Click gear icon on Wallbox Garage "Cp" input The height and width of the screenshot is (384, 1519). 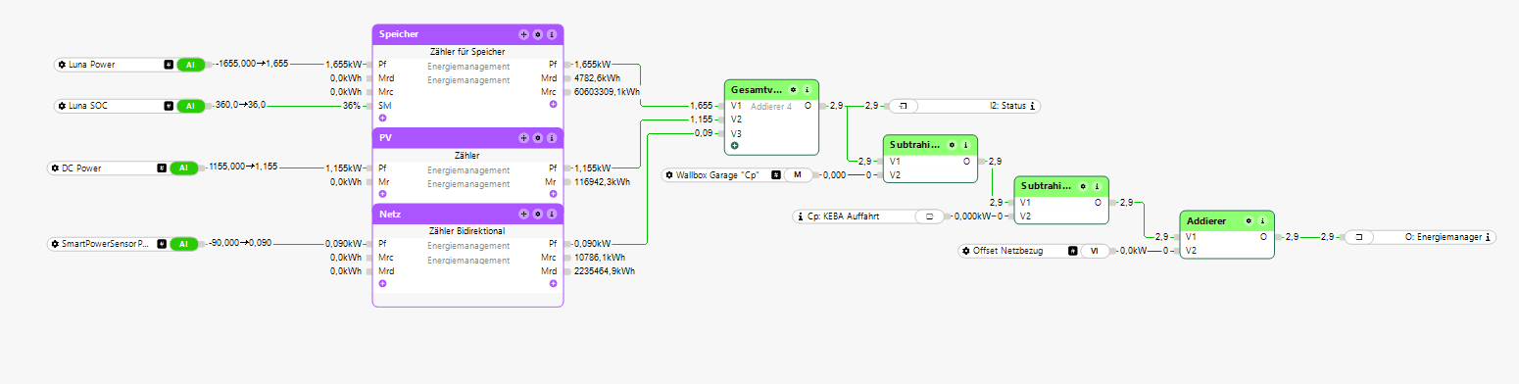669,175
